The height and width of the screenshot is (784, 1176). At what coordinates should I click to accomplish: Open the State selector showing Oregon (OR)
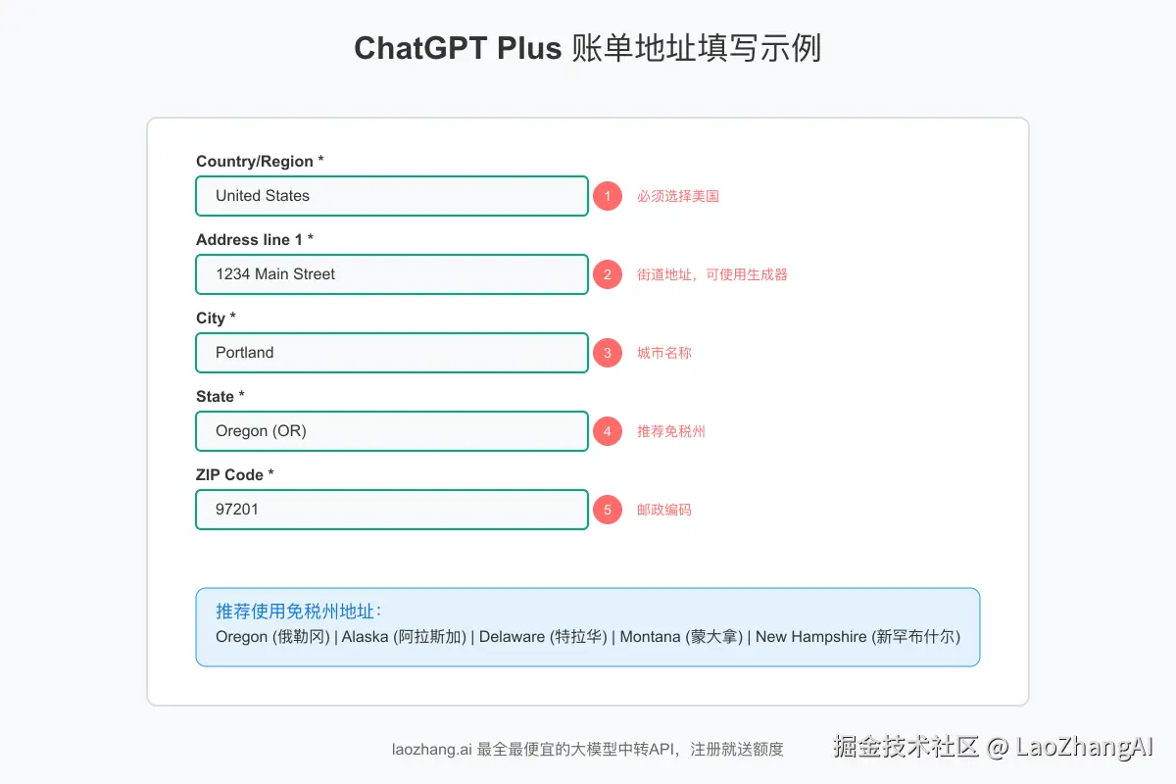pos(392,431)
